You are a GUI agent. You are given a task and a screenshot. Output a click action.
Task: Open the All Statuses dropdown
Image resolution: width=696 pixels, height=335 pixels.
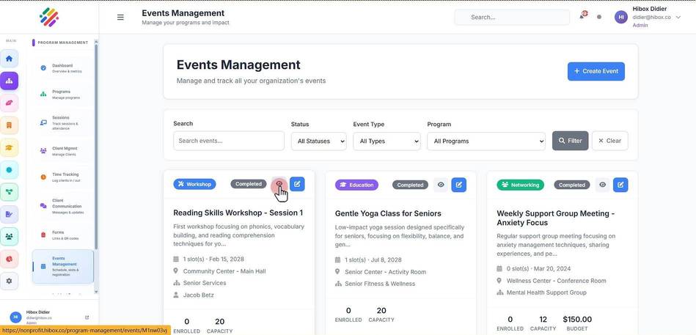[319, 141]
